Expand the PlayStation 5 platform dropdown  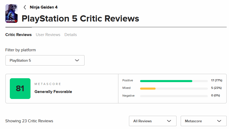pos(45,60)
